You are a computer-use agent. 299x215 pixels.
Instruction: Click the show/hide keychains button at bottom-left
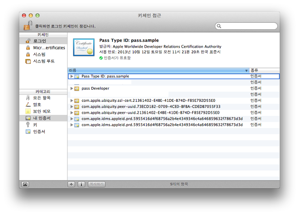click(25, 184)
